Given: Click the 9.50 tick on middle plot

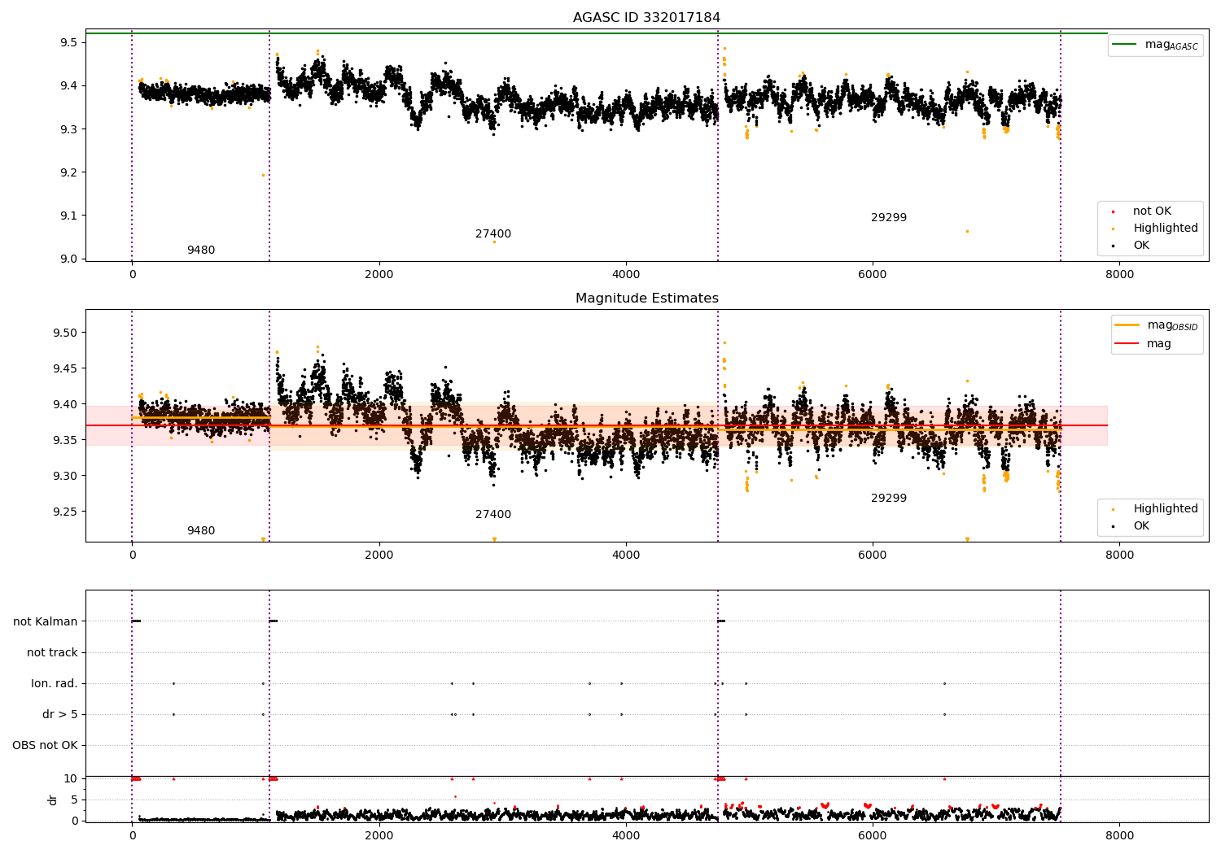Looking at the screenshot, I should (65, 333).
